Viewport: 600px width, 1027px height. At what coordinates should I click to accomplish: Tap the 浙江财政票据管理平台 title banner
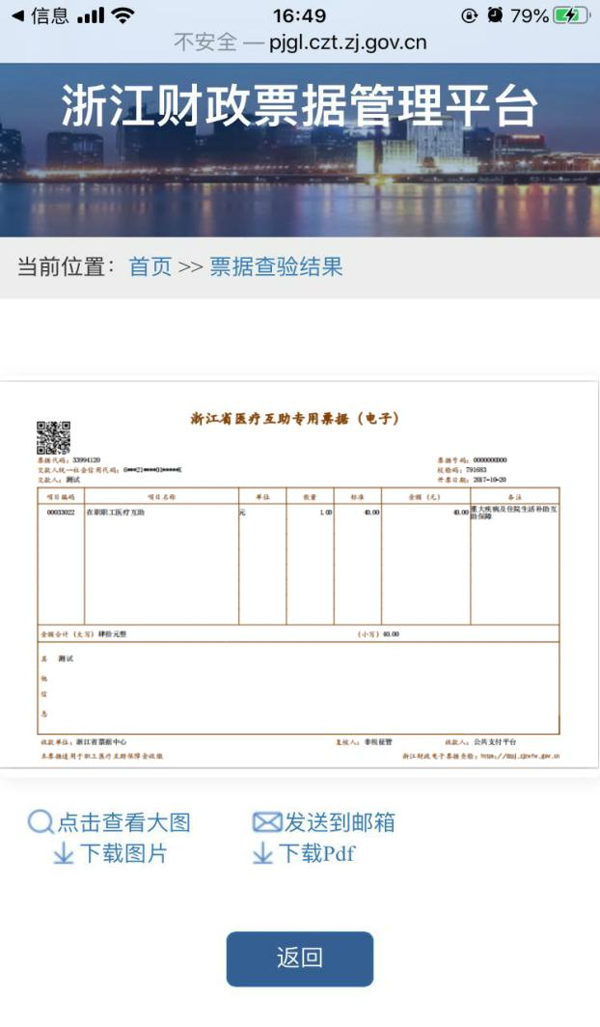click(x=300, y=106)
